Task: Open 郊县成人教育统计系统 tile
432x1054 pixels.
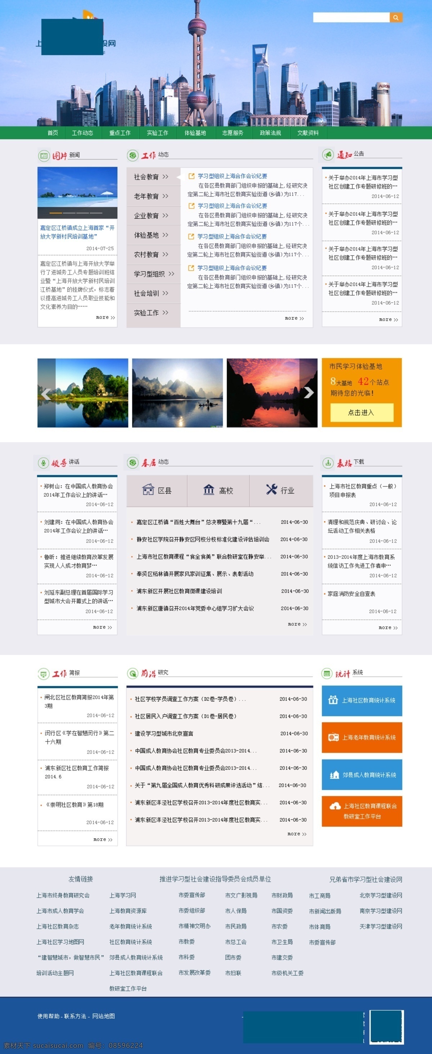Action: 362,775
